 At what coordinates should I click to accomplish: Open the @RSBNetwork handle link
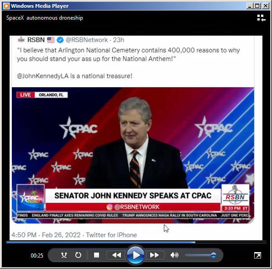click(87, 40)
